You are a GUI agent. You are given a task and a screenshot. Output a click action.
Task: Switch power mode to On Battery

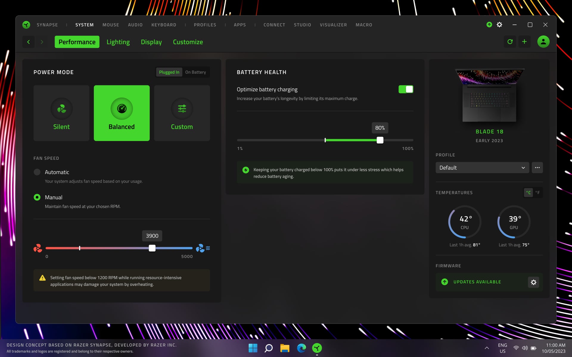(195, 72)
